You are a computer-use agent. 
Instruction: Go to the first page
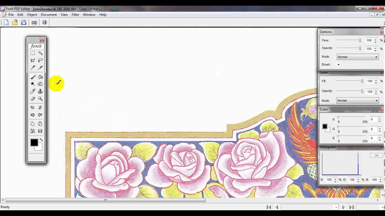(x=269, y=207)
